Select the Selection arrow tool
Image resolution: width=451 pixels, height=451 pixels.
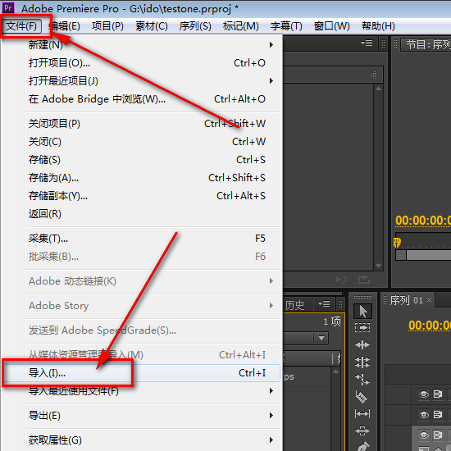(362, 312)
